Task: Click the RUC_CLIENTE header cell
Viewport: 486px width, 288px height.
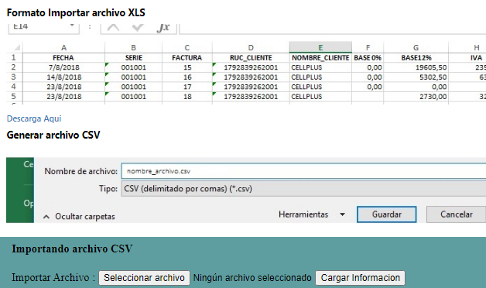Action: pos(251,57)
